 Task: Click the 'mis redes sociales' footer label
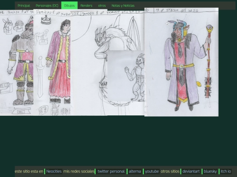(79, 171)
